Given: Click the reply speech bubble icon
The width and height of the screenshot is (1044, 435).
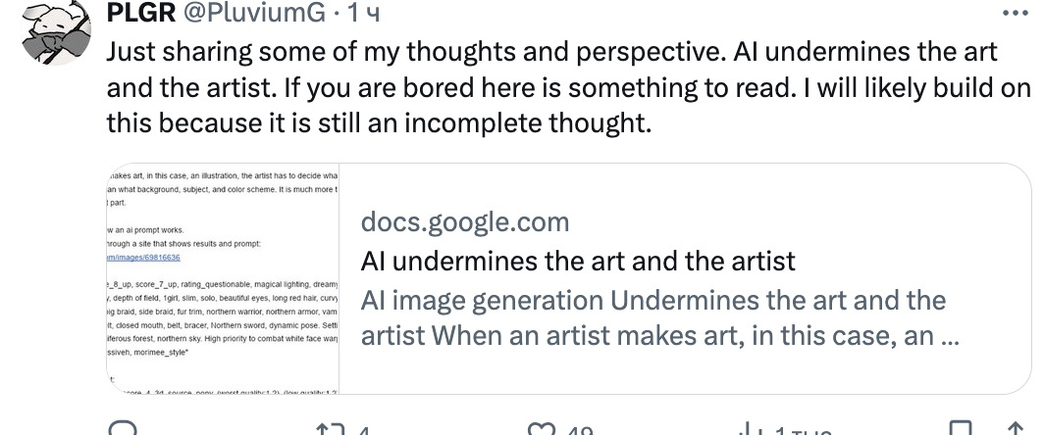Looking at the screenshot, I should coord(123,429).
